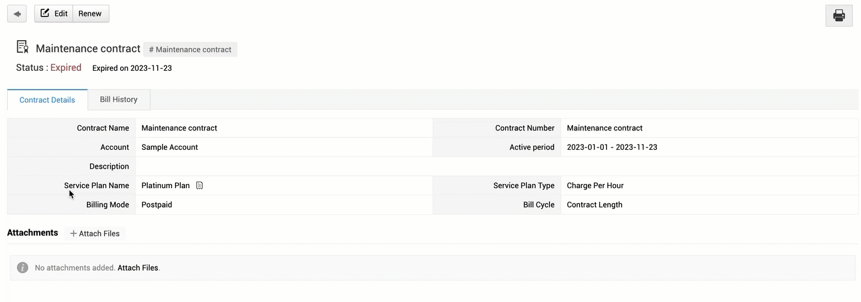Select the Contract Details tab
Screen dimensions: 861x302
coord(47,100)
